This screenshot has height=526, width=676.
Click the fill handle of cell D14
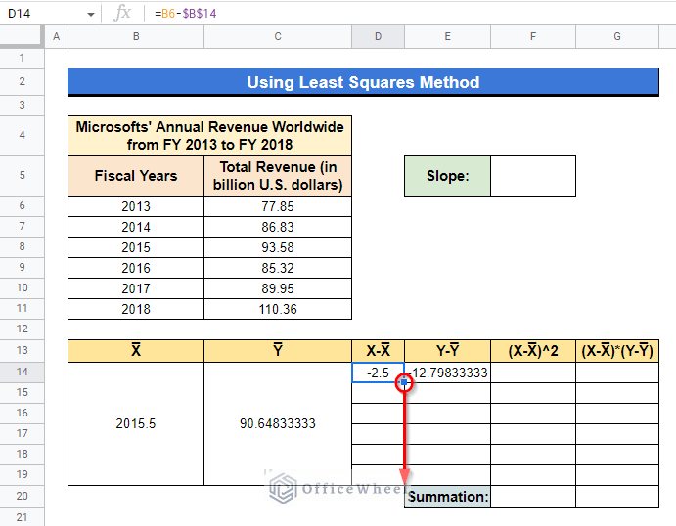tap(404, 382)
